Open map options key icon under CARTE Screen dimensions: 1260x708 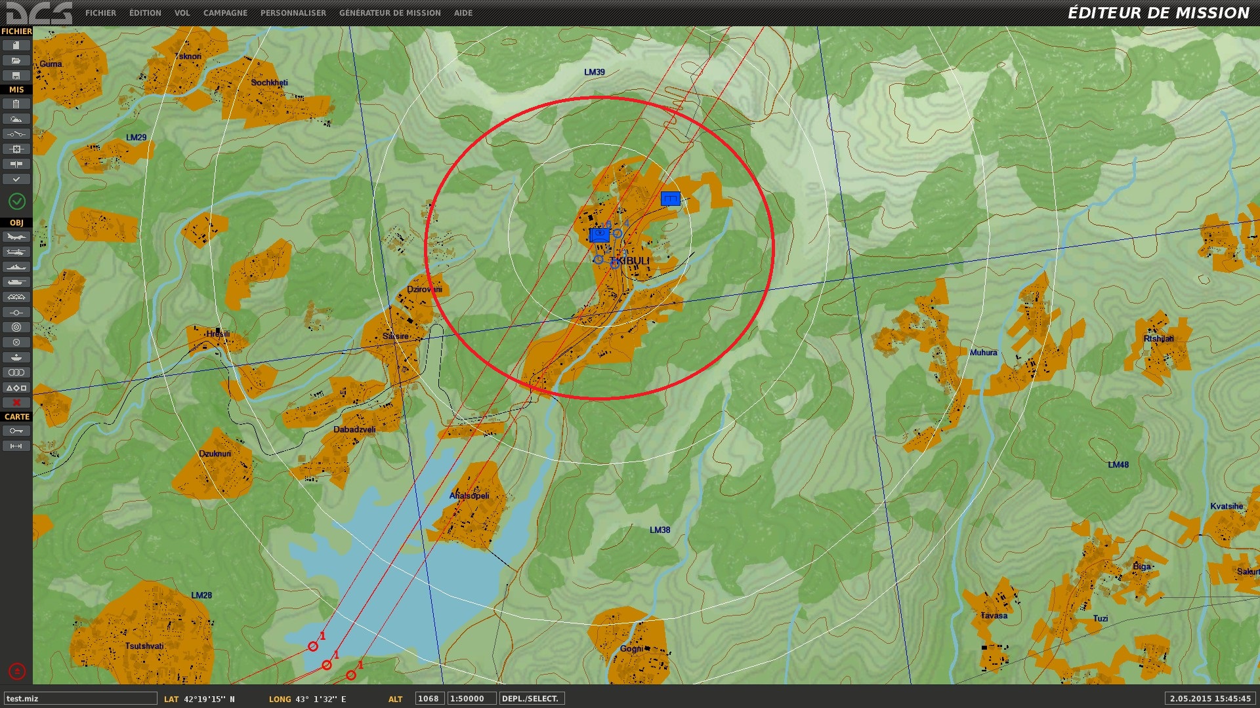pyautogui.click(x=16, y=431)
